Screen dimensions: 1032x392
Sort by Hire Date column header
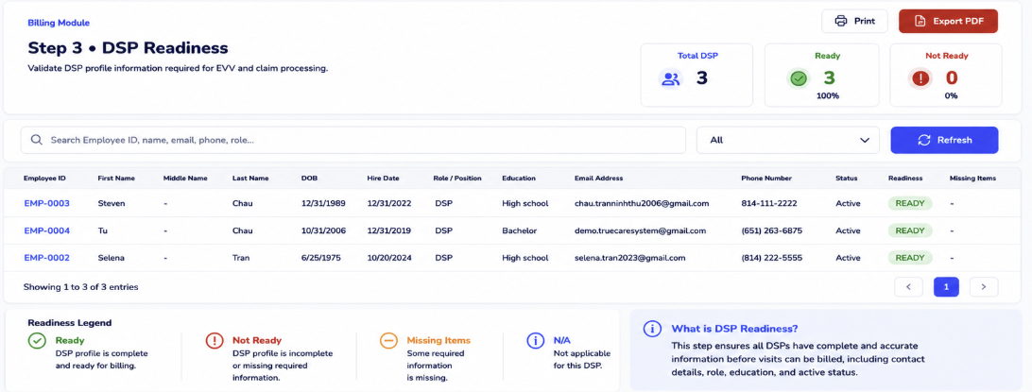click(383, 179)
